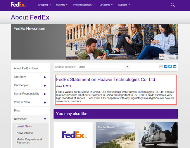
Task: Share page via email envelope icon
Action: pyautogui.click(x=161, y=66)
